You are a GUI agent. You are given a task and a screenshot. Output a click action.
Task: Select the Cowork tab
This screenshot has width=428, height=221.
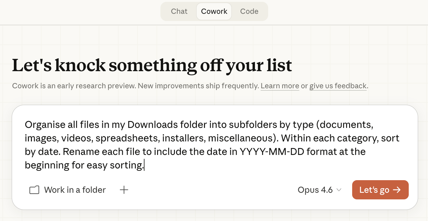214,11
